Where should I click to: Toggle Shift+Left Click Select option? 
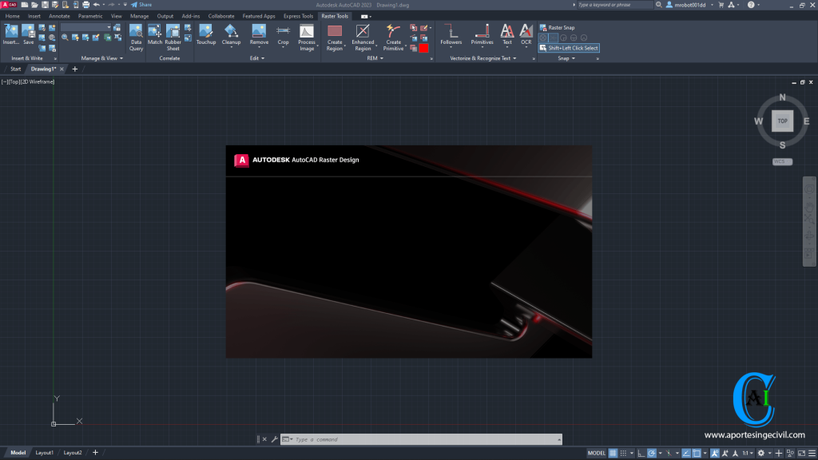(569, 48)
